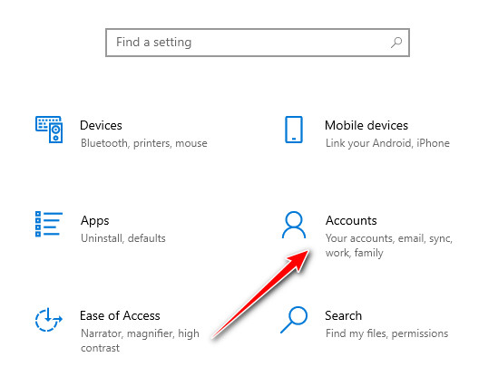
Task: Open the Ease of Access title
Action: (120, 315)
